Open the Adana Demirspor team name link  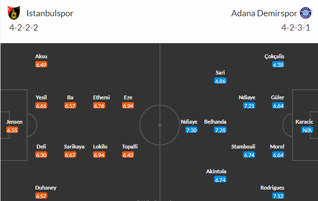(264, 13)
